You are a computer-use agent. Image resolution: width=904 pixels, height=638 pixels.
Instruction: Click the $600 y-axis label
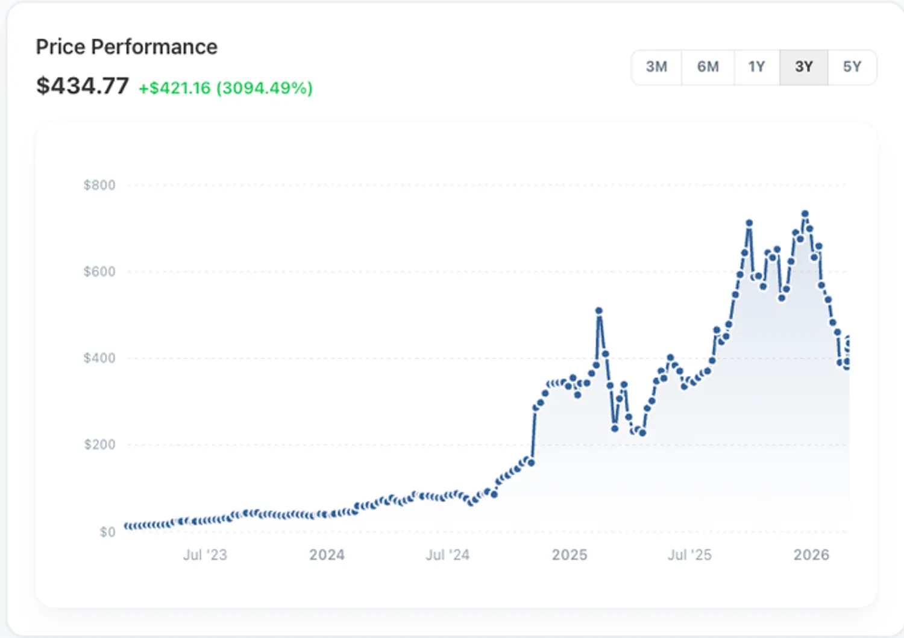click(x=99, y=272)
